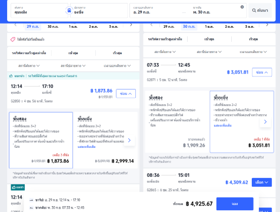Choose the second class card priced ฿1,873.86
Viewport: 280px width, 212px height.
(x=41, y=140)
